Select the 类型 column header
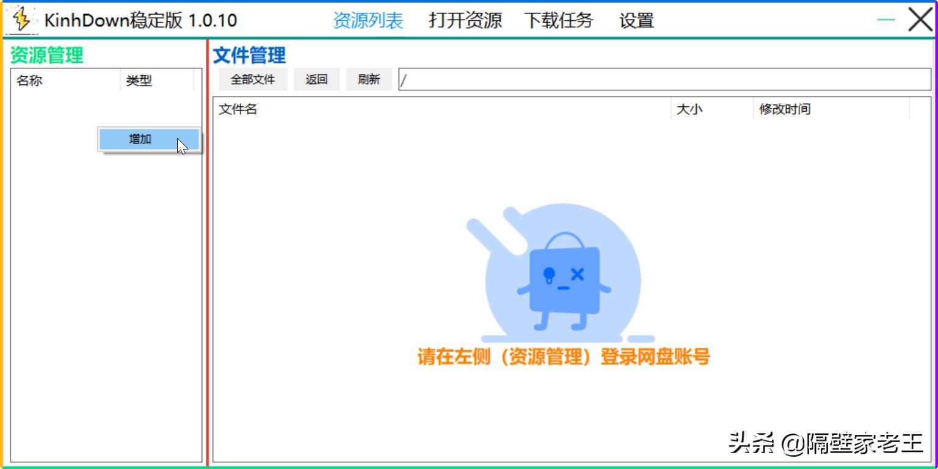The height and width of the screenshot is (469, 938). point(139,81)
